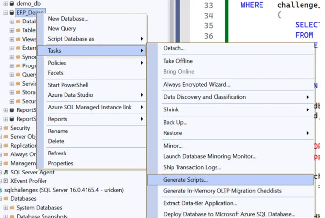This screenshot has width=325, height=218.
Task: Click the Tables folder icon under ERP_Demo
Action: click(x=18, y=30)
